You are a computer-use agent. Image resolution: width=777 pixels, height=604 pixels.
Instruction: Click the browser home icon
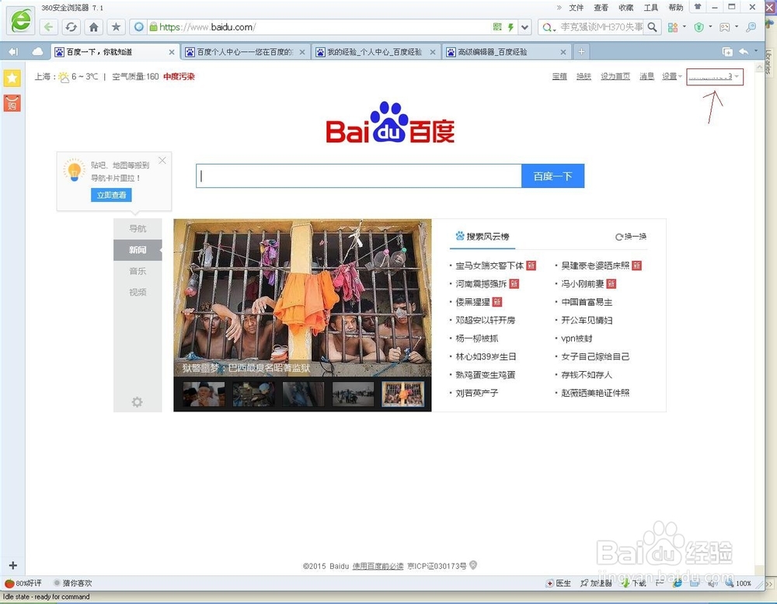click(94, 26)
